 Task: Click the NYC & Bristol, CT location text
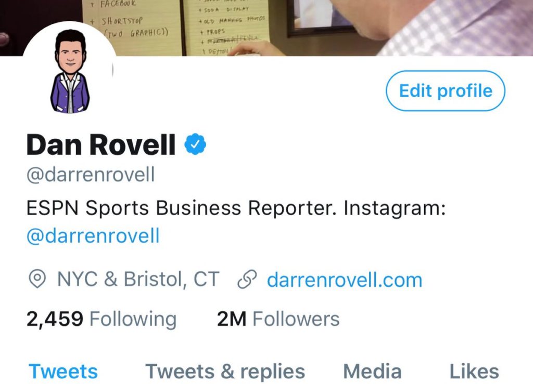(138, 279)
